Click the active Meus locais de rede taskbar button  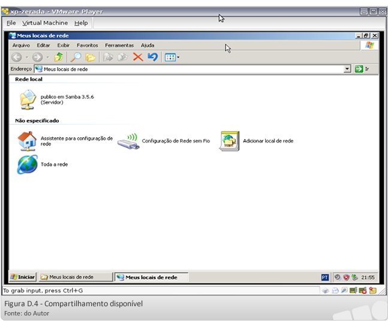151,277
